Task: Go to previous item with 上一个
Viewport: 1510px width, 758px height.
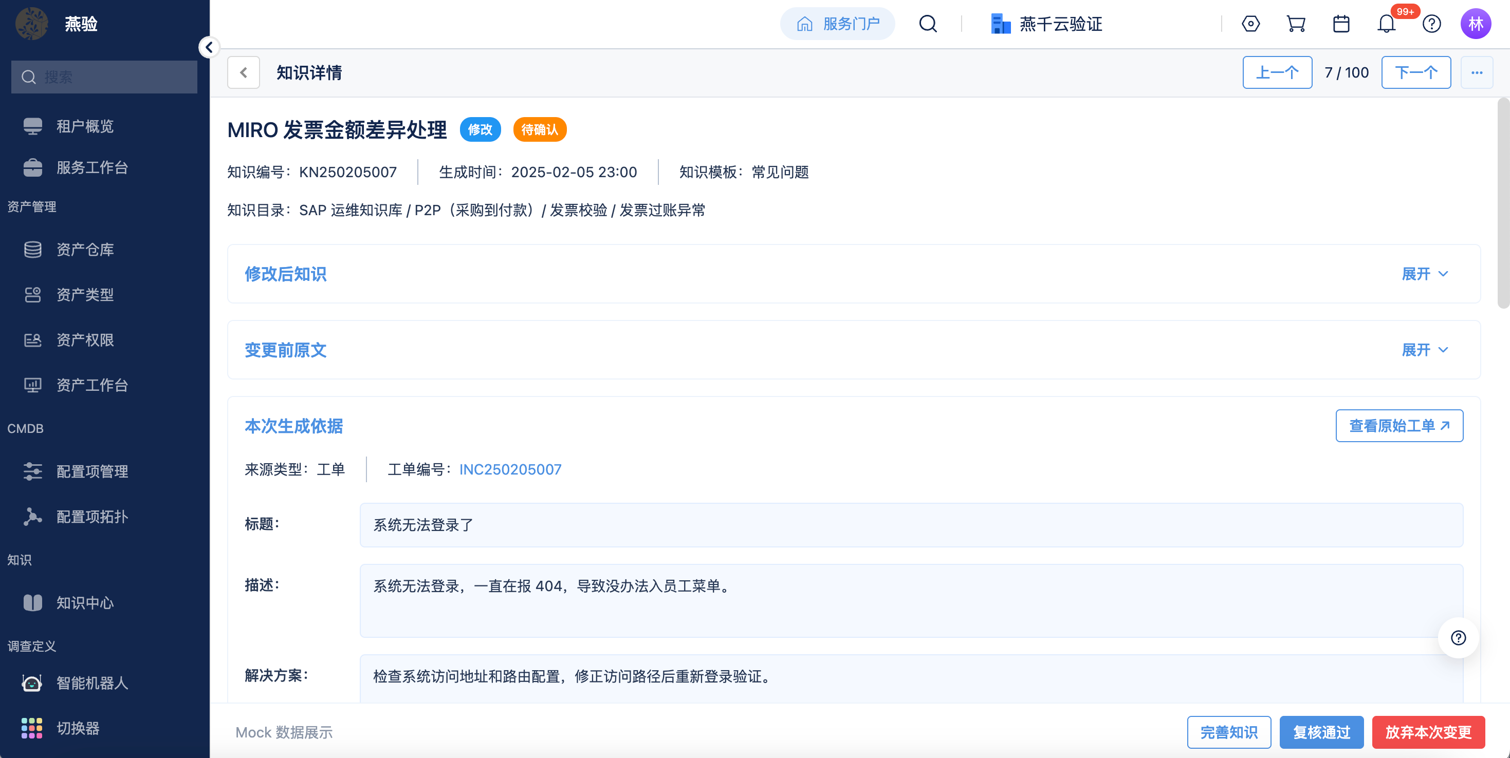Action: pos(1277,72)
